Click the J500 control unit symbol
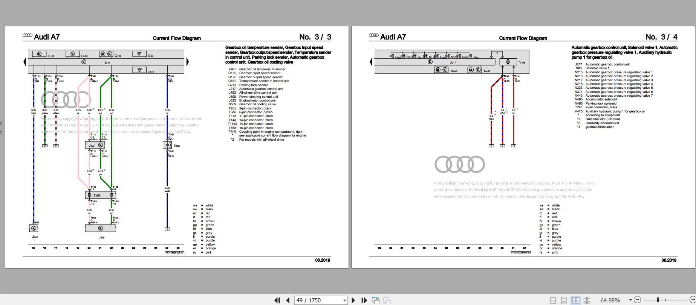Screen dimensions: 696x305 click(100, 228)
